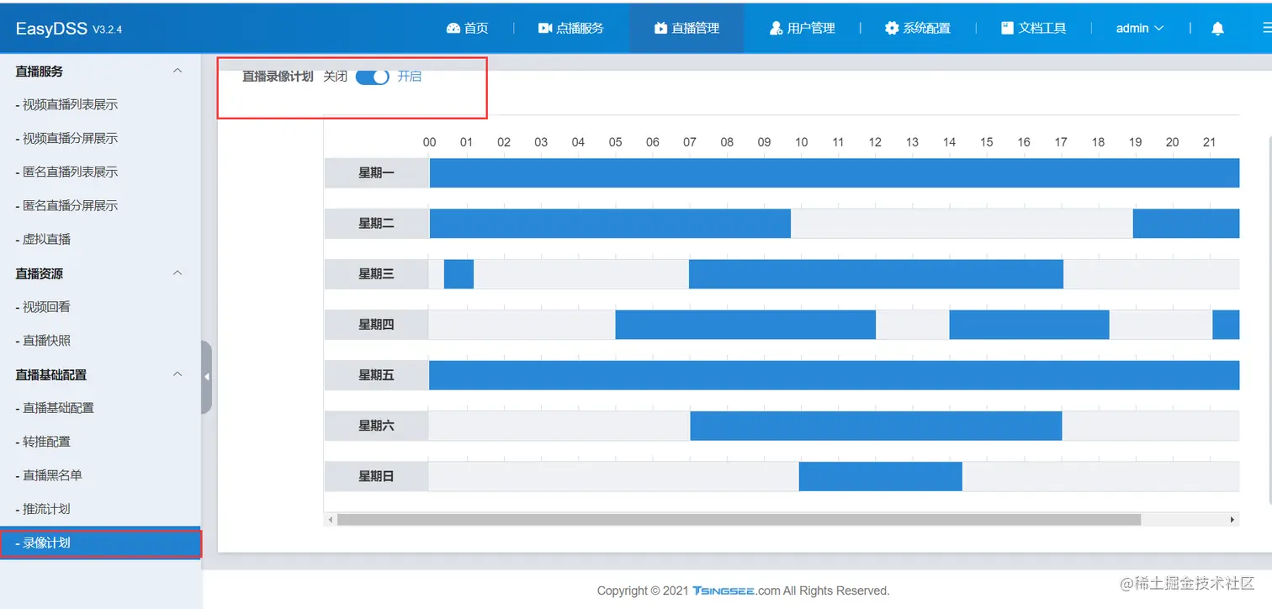Click the 星期五 full-day recording bar
This screenshot has height=609, width=1272.
[x=835, y=374]
